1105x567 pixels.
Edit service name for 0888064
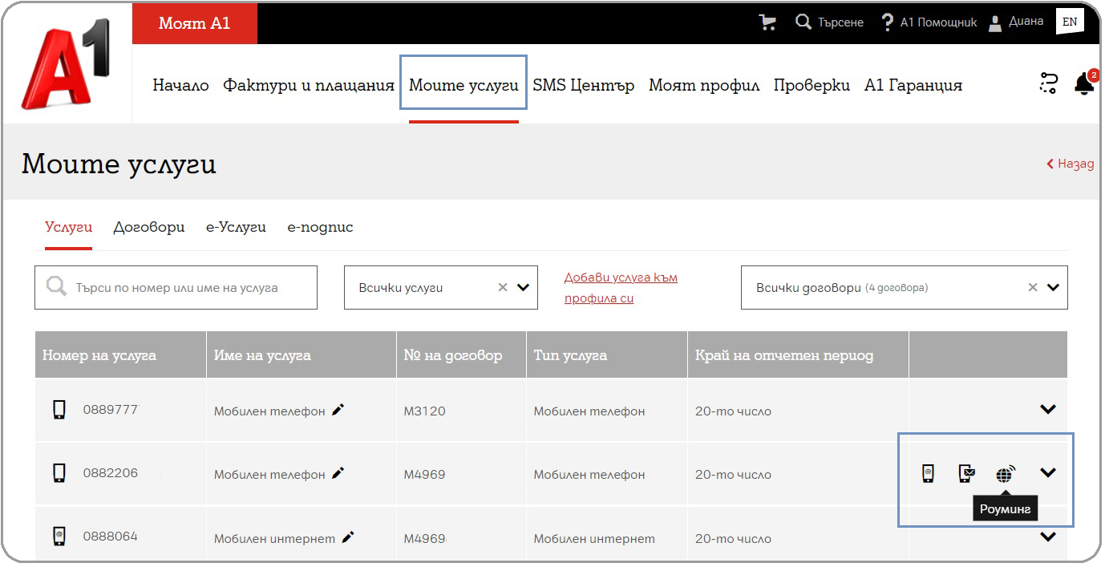(348, 537)
